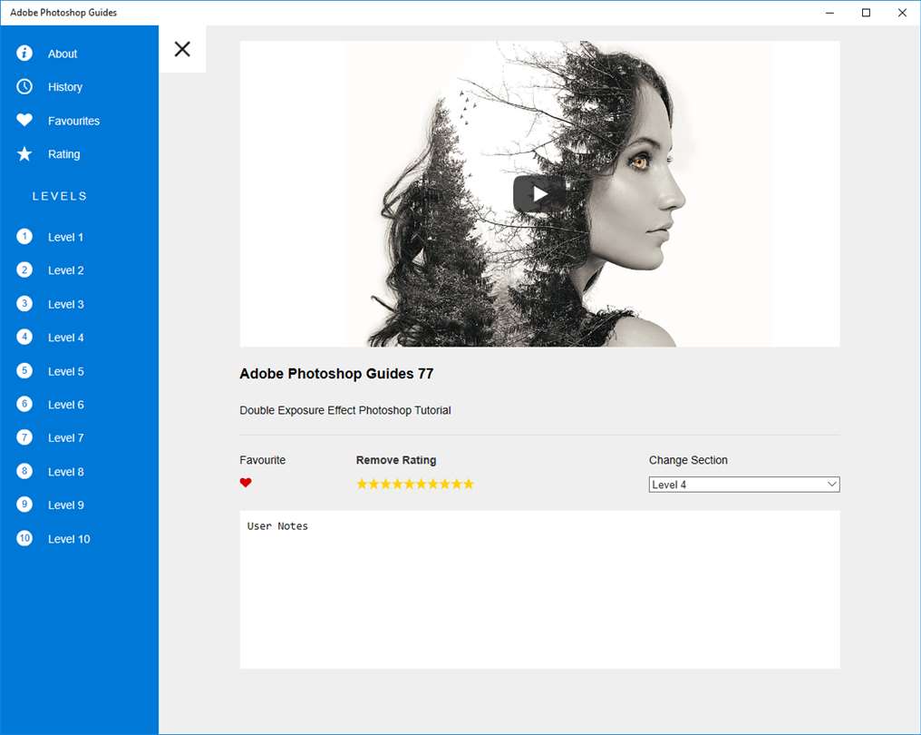This screenshot has width=921, height=735.
Task: Open the Change Section Level 4 dropdown
Action: point(744,485)
